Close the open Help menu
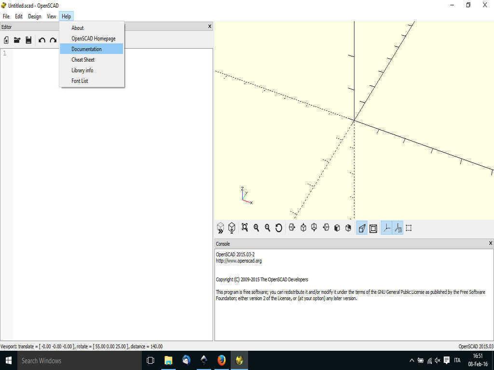The image size is (494, 370). tap(66, 16)
